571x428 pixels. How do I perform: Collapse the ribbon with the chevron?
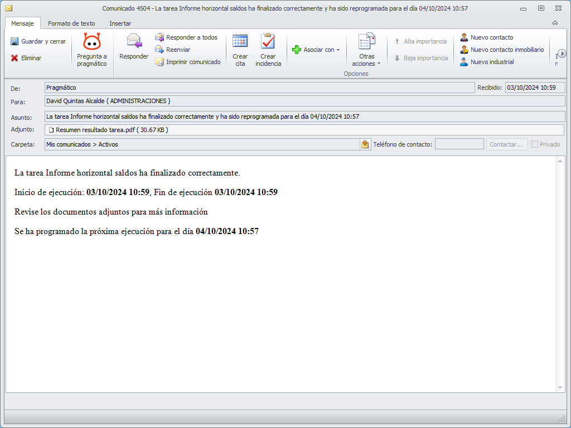(x=555, y=23)
